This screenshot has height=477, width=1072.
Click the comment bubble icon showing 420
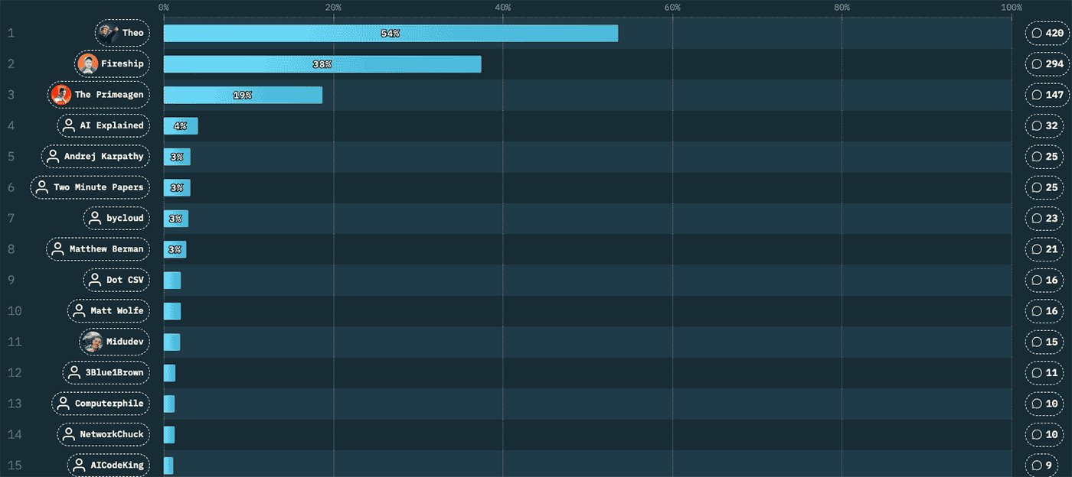(1037, 33)
